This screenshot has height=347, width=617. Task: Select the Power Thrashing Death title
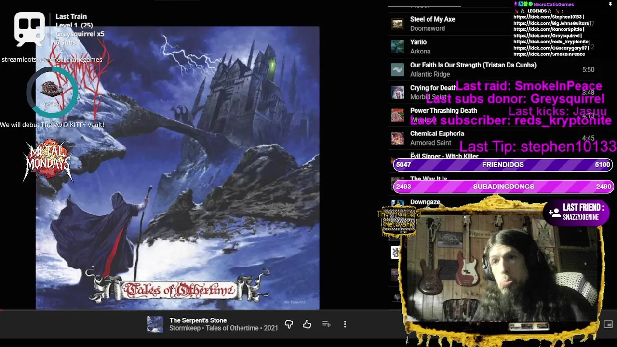click(x=443, y=111)
